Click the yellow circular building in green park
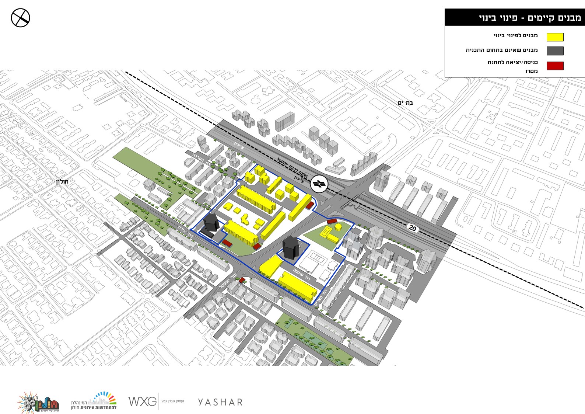Screen dimensions: 585x414 [338, 227]
